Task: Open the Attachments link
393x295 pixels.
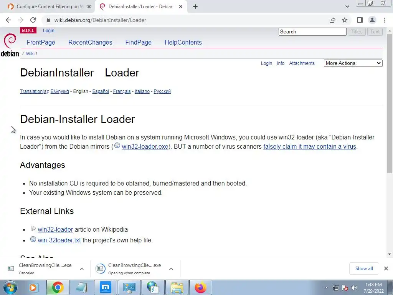Action: pos(302,63)
